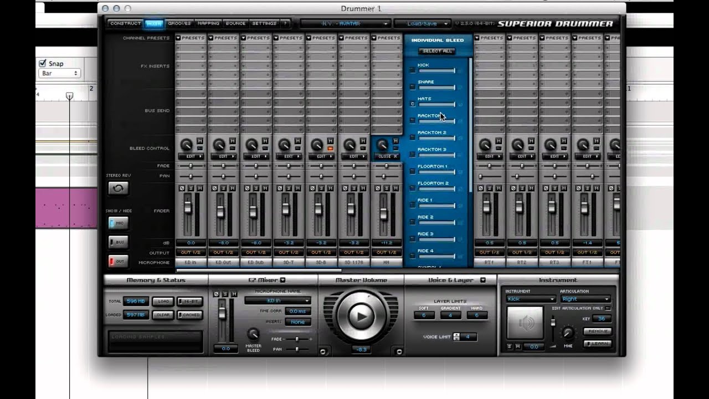Click EZ Mixer mute icon

234,294
